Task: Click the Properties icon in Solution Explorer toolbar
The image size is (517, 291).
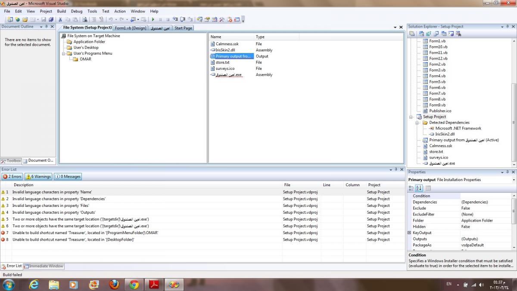Action: pyautogui.click(x=412, y=33)
